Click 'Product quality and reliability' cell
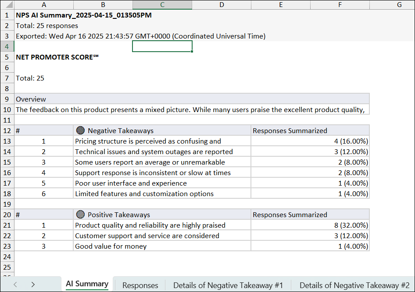415x292 pixels. [x=162, y=225]
